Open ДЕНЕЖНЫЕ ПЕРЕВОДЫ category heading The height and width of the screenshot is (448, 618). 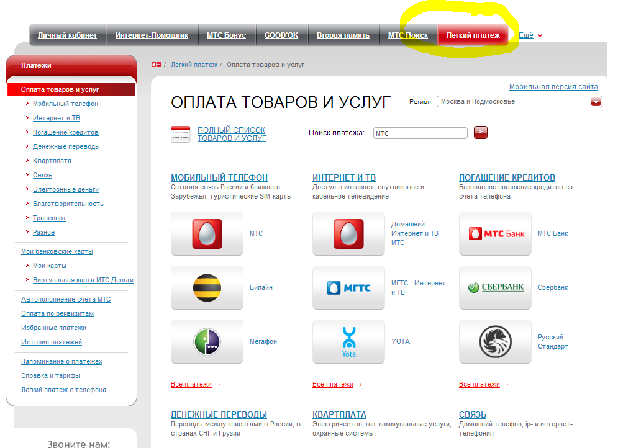coord(219,414)
